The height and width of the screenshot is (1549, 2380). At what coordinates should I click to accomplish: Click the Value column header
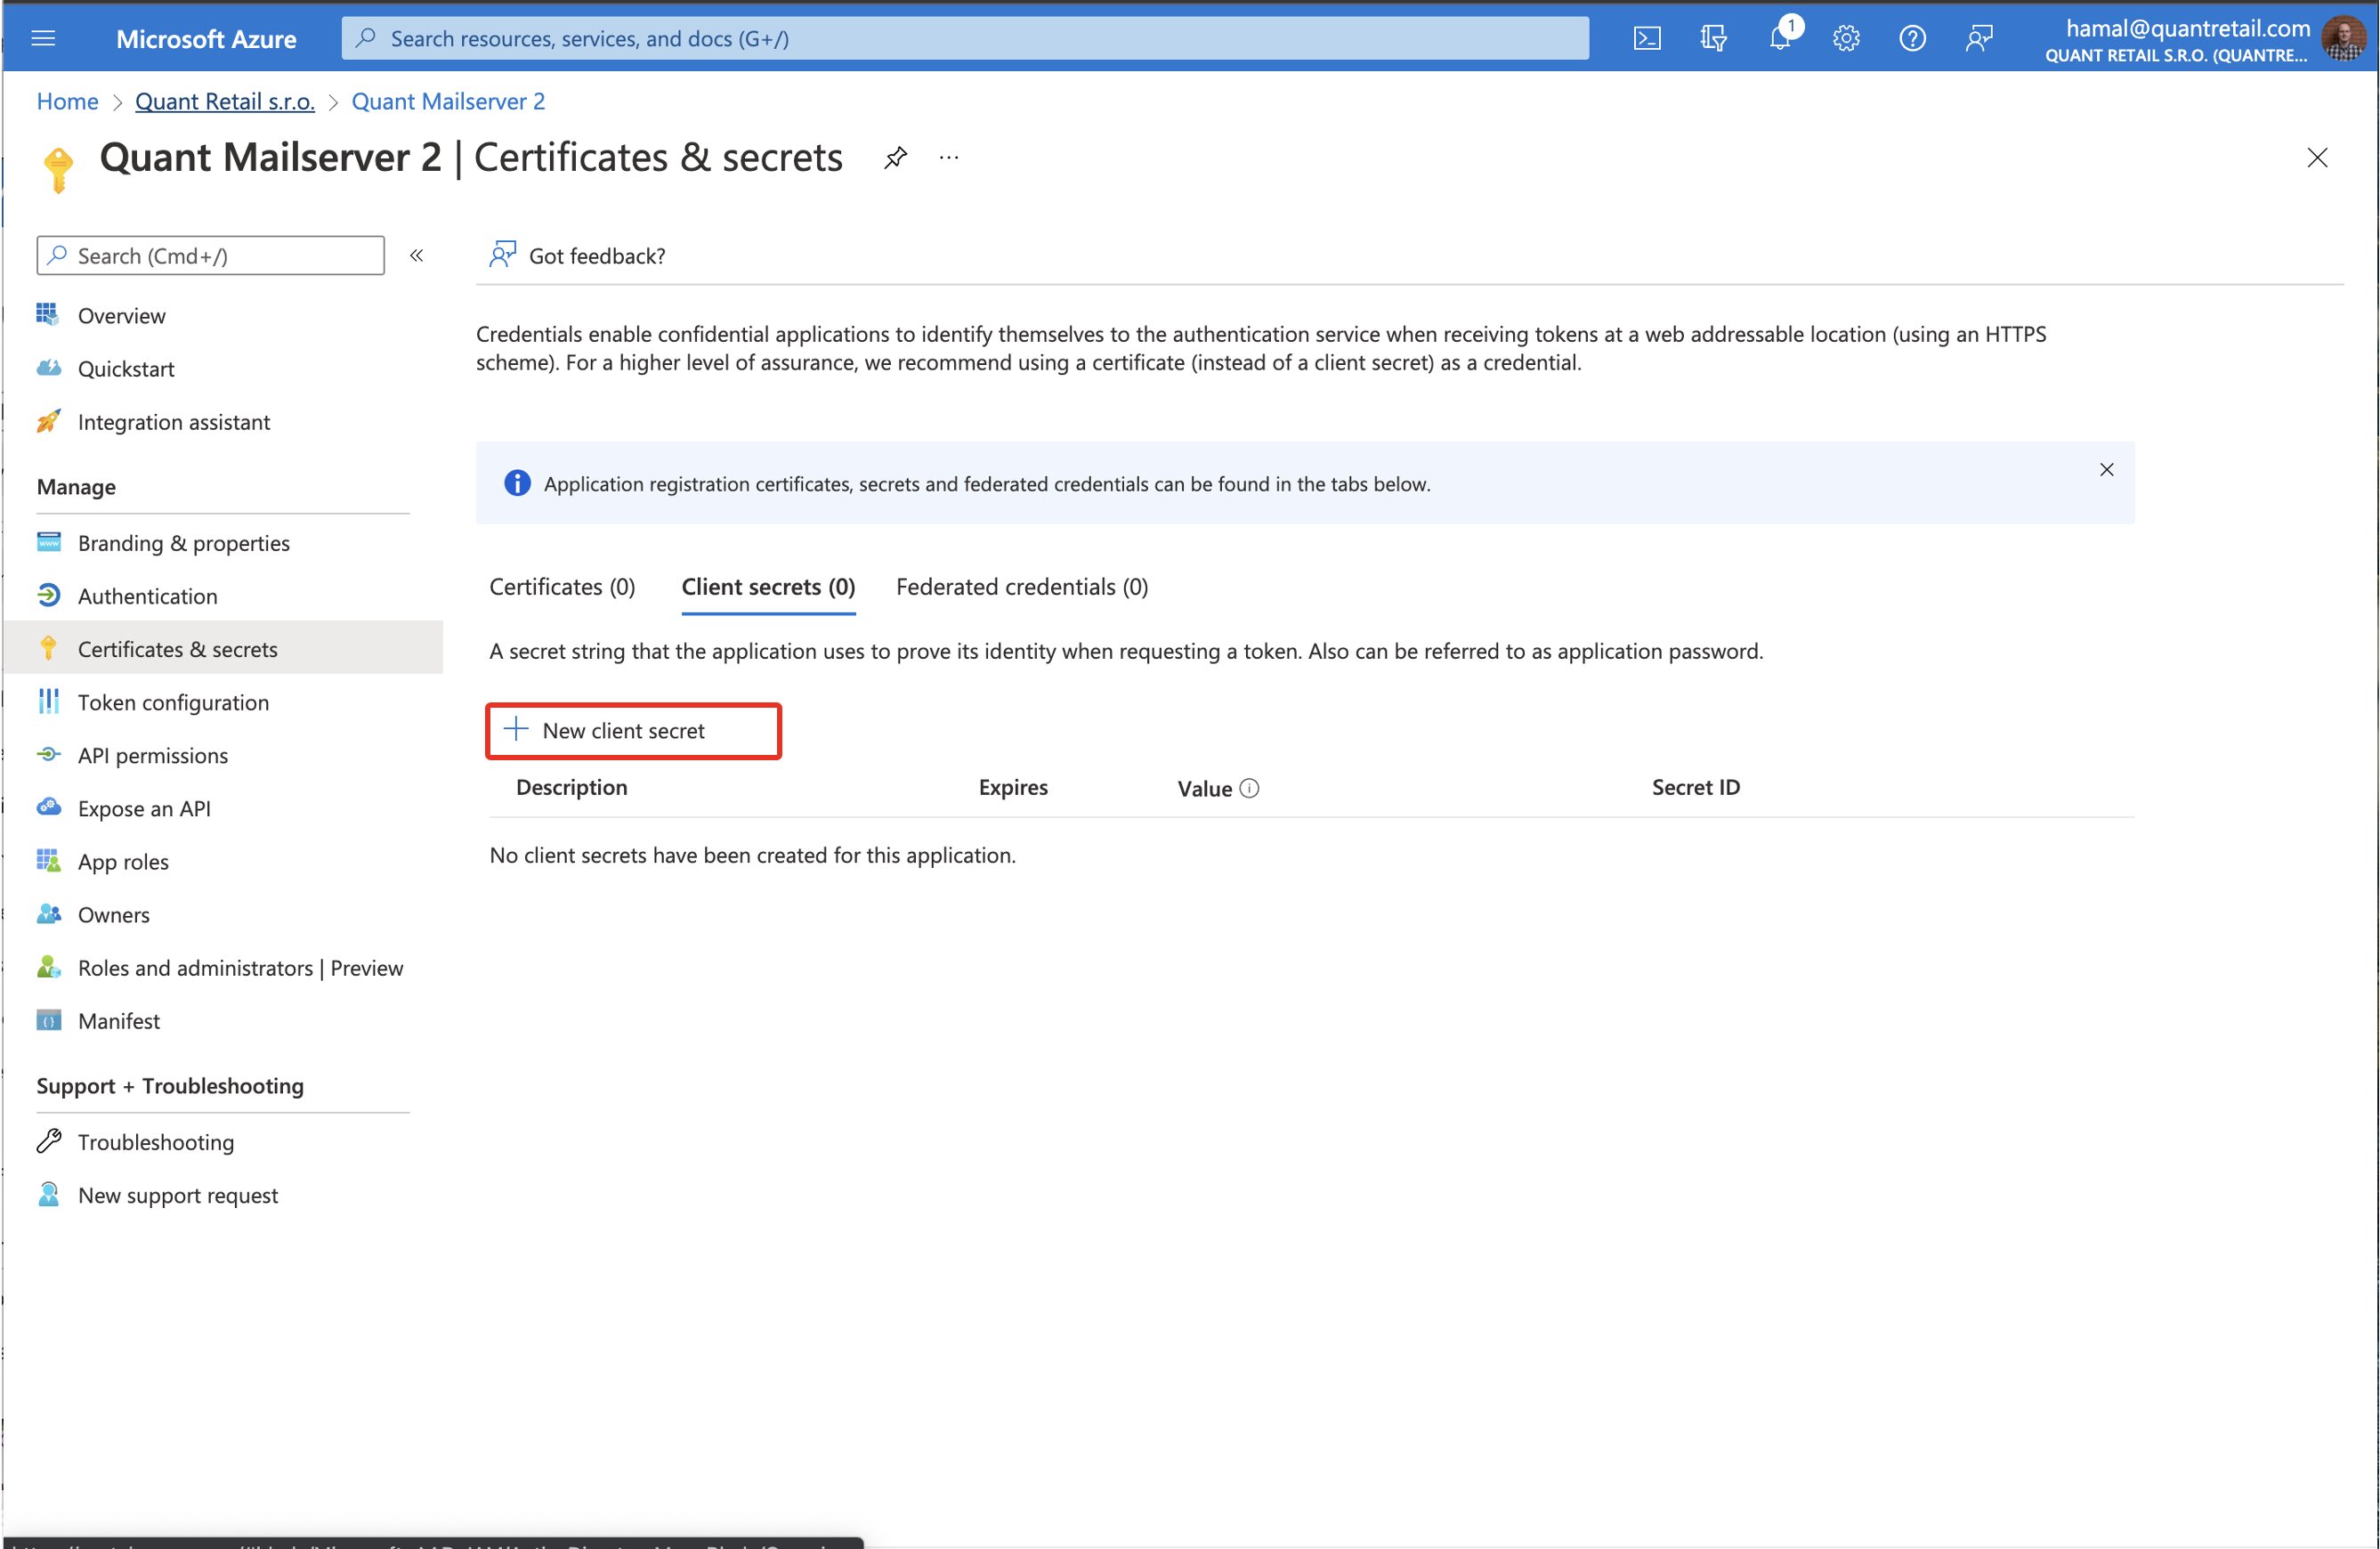click(1204, 788)
